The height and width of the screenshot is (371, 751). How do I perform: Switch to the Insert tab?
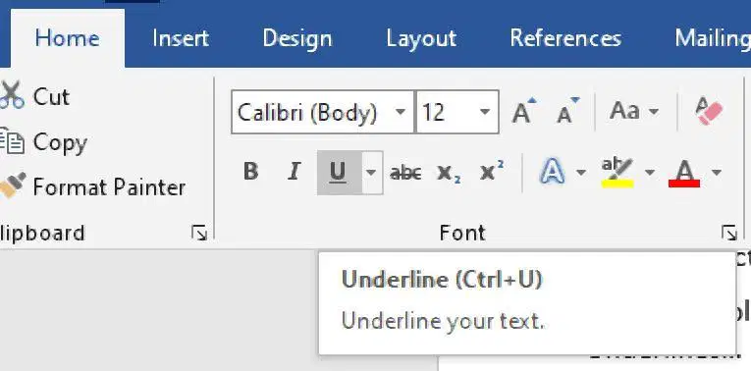[181, 38]
